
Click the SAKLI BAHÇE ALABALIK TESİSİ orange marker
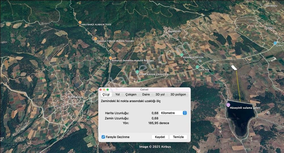pyautogui.click(x=80, y=22)
